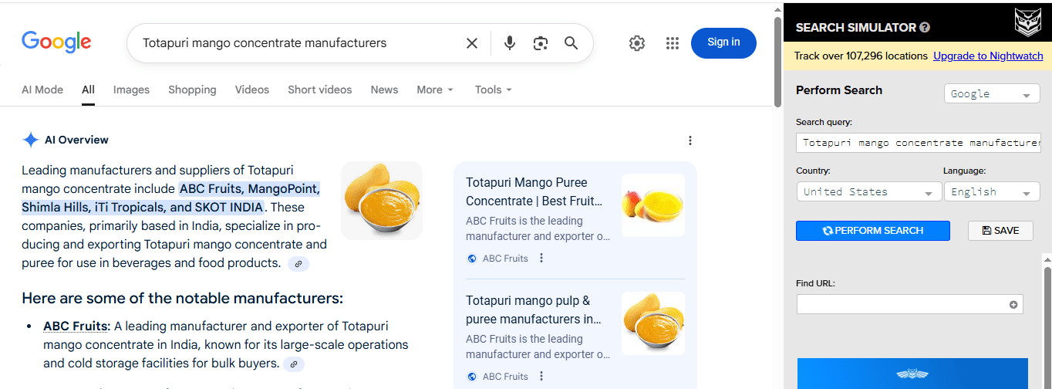The height and width of the screenshot is (389, 1052).
Task: Open Google quick settings gear icon
Action: tap(636, 43)
